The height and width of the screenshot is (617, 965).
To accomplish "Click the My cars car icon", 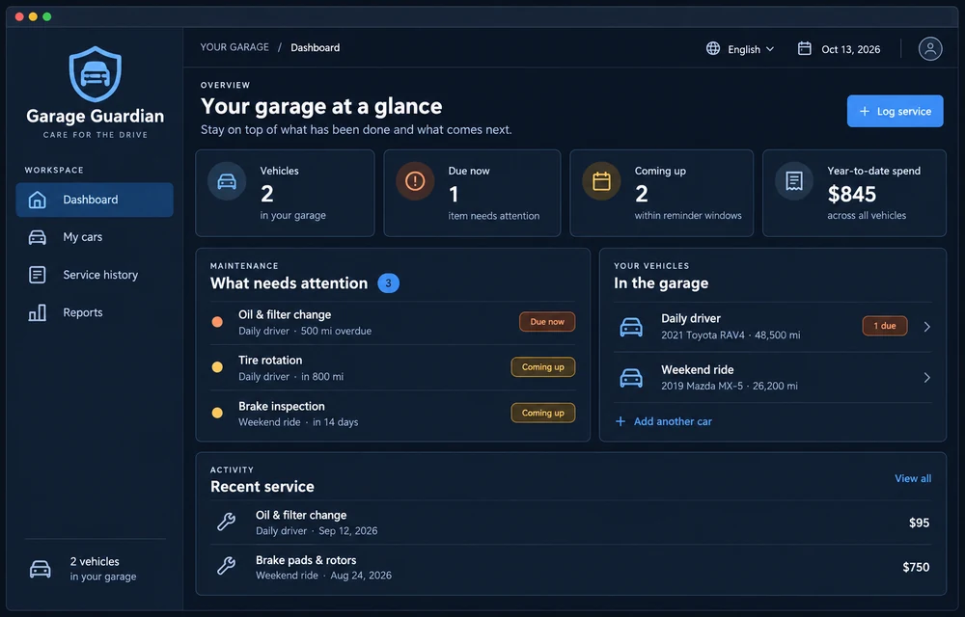I will point(38,237).
